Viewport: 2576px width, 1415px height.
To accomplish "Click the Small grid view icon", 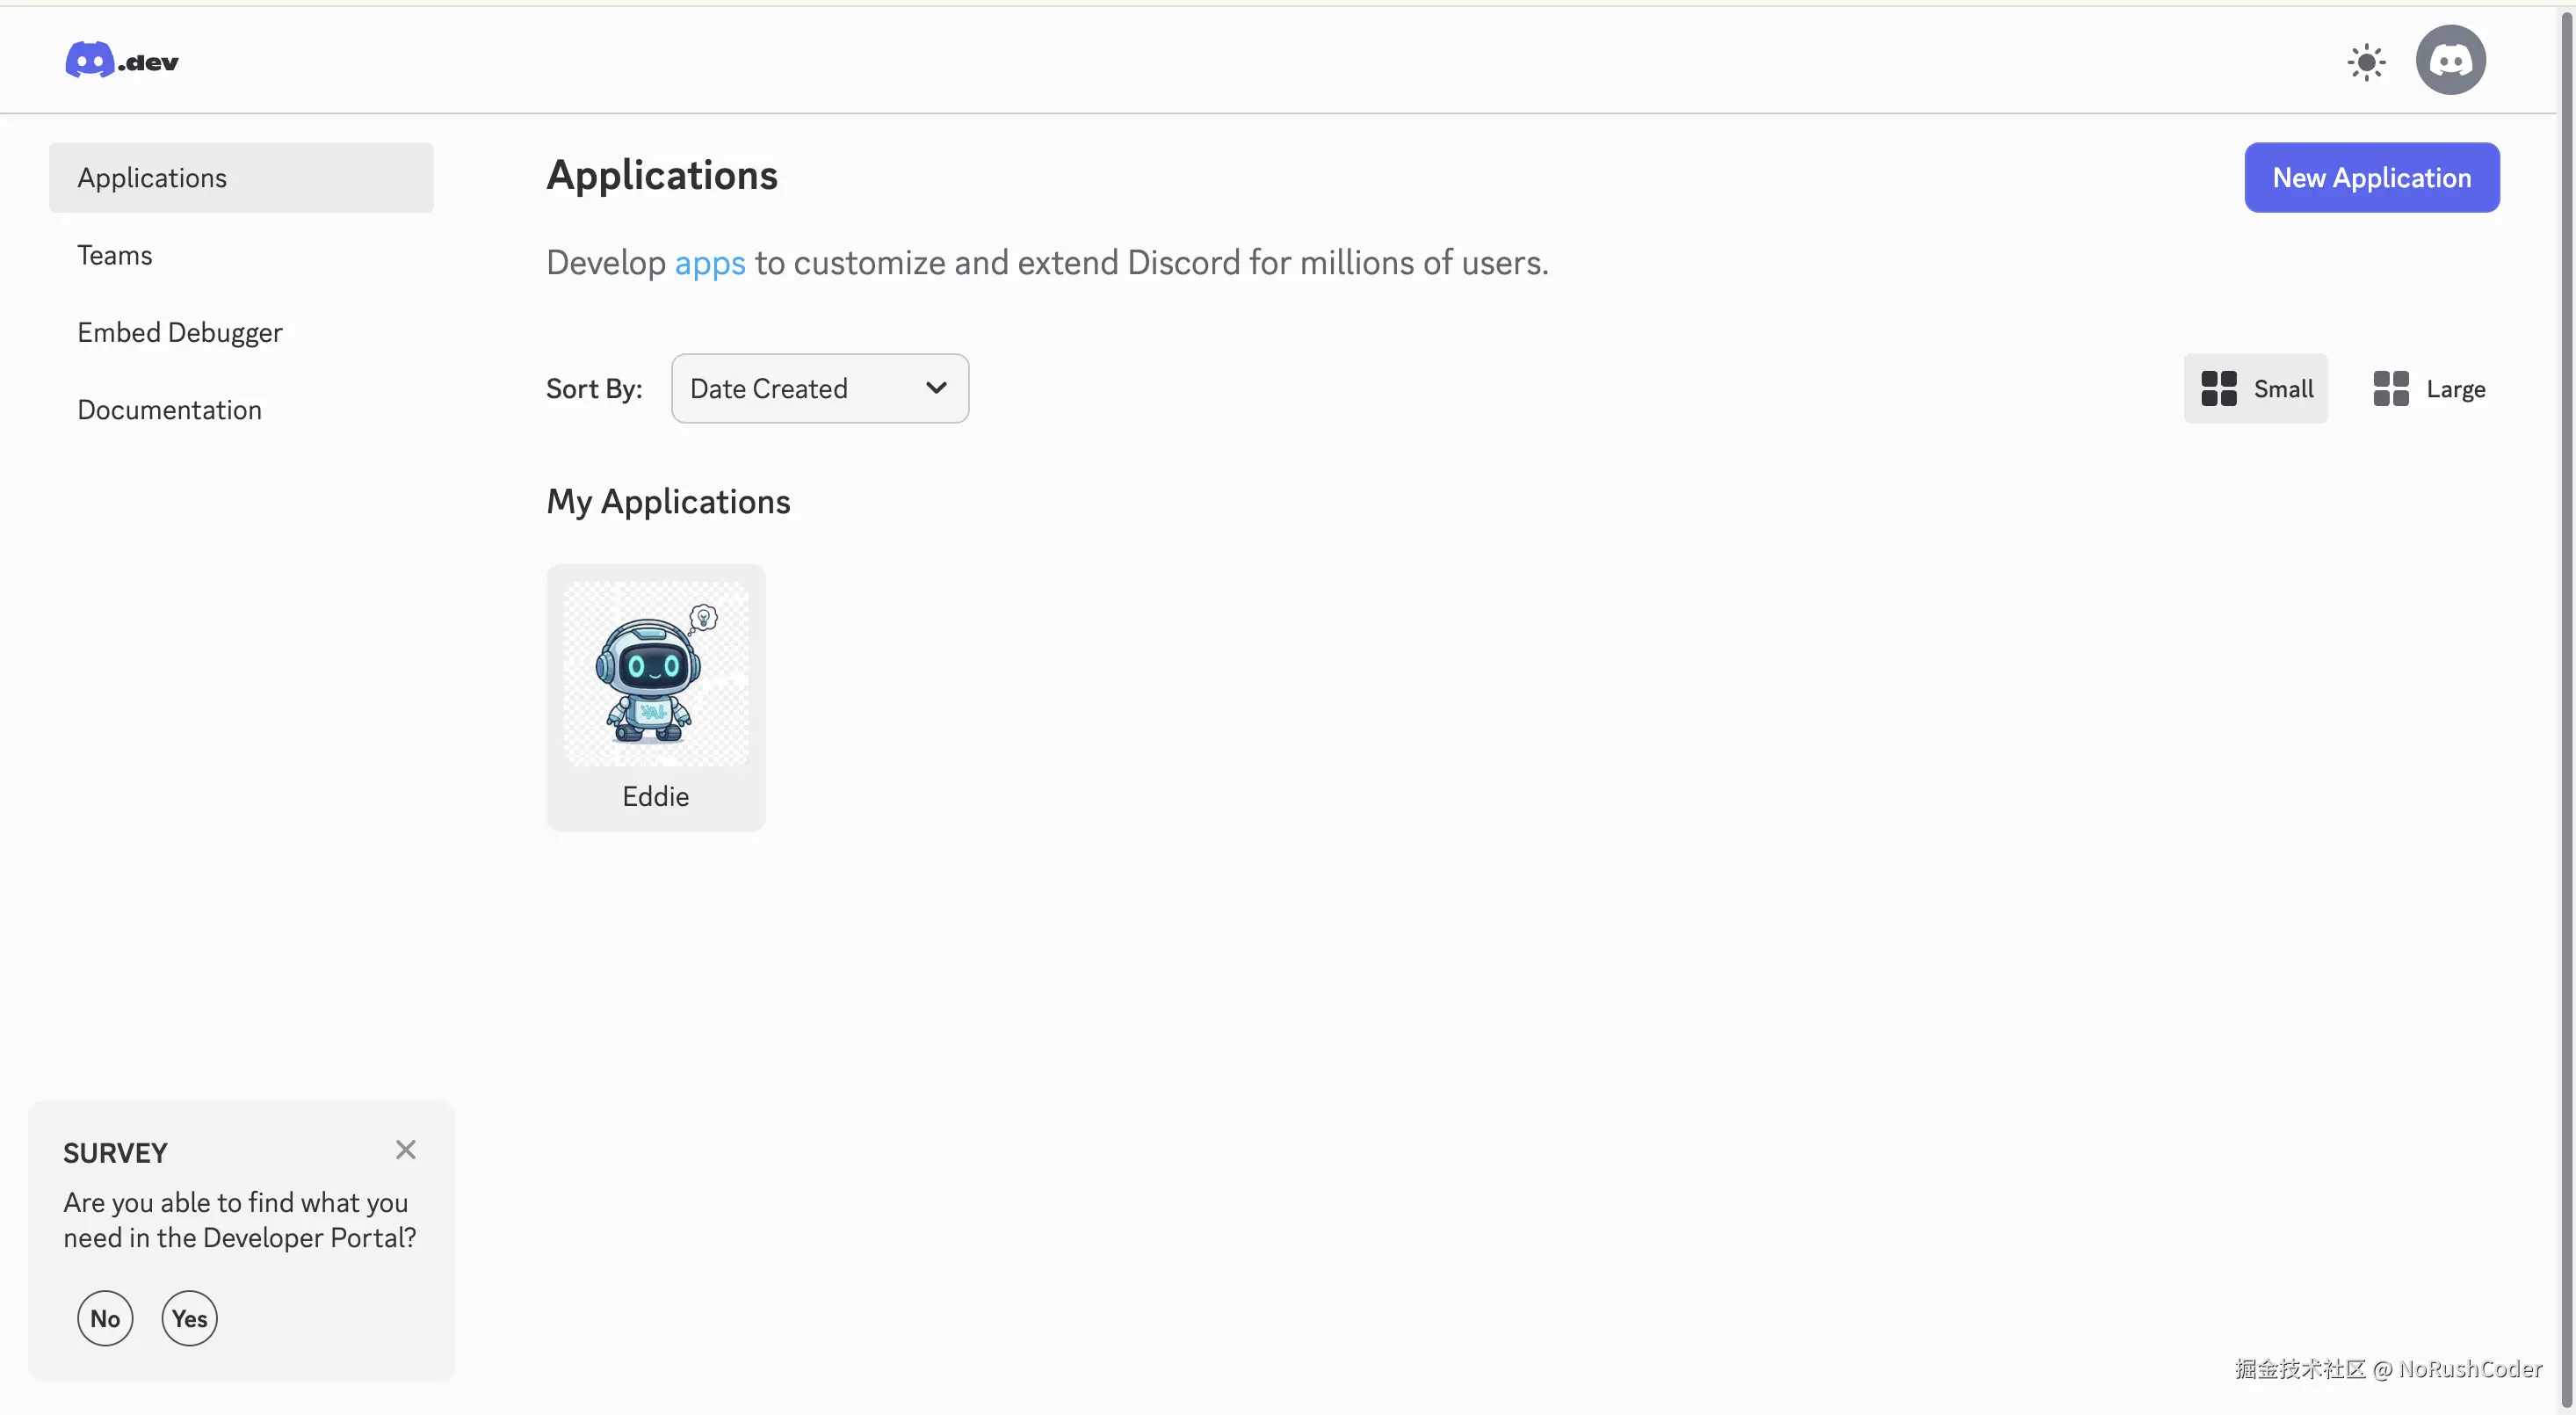I will pyautogui.click(x=2218, y=388).
